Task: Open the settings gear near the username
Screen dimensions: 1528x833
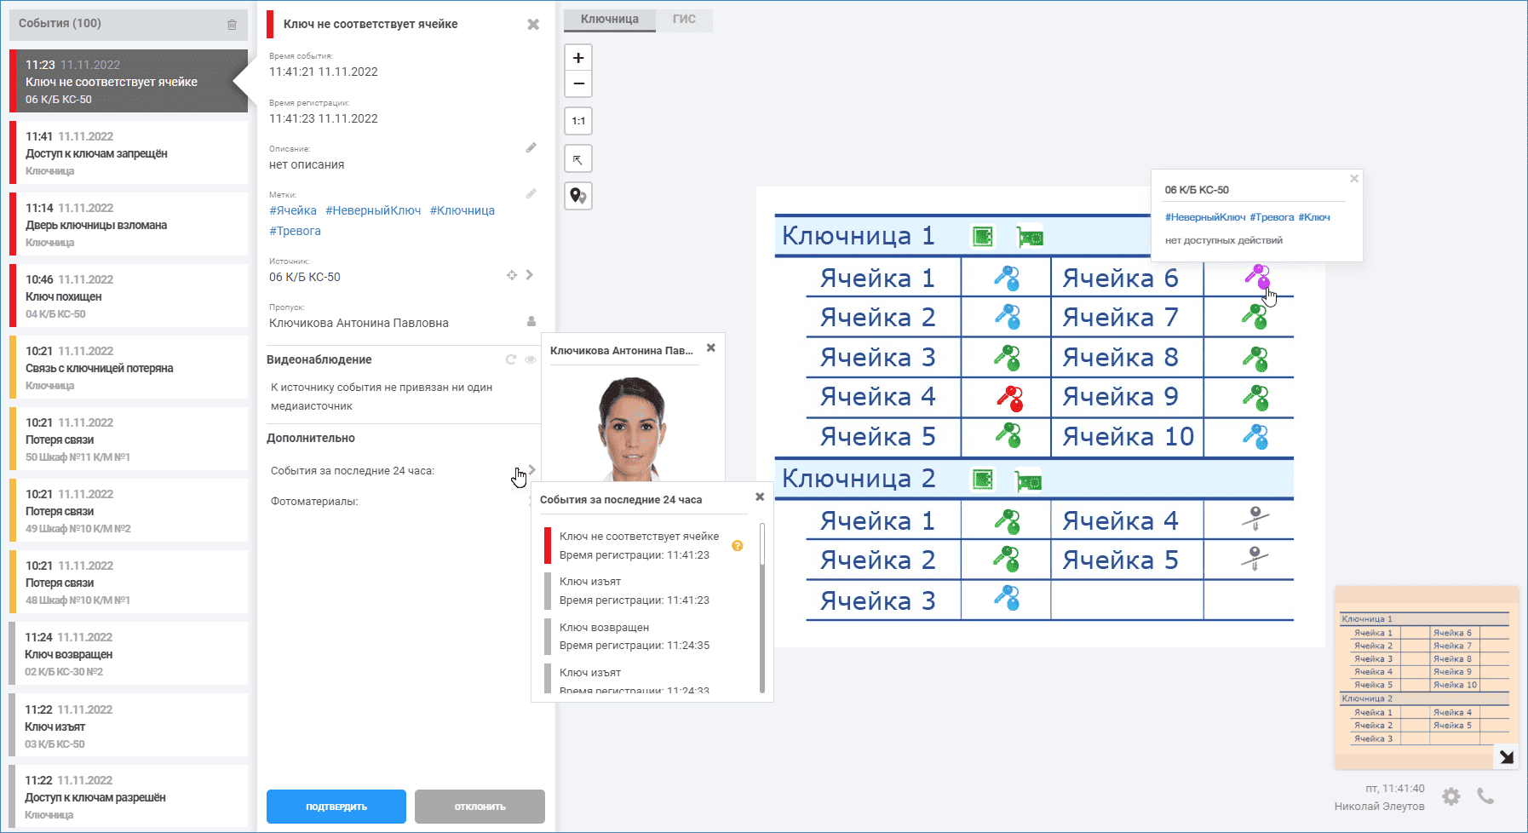Action: tap(1451, 796)
